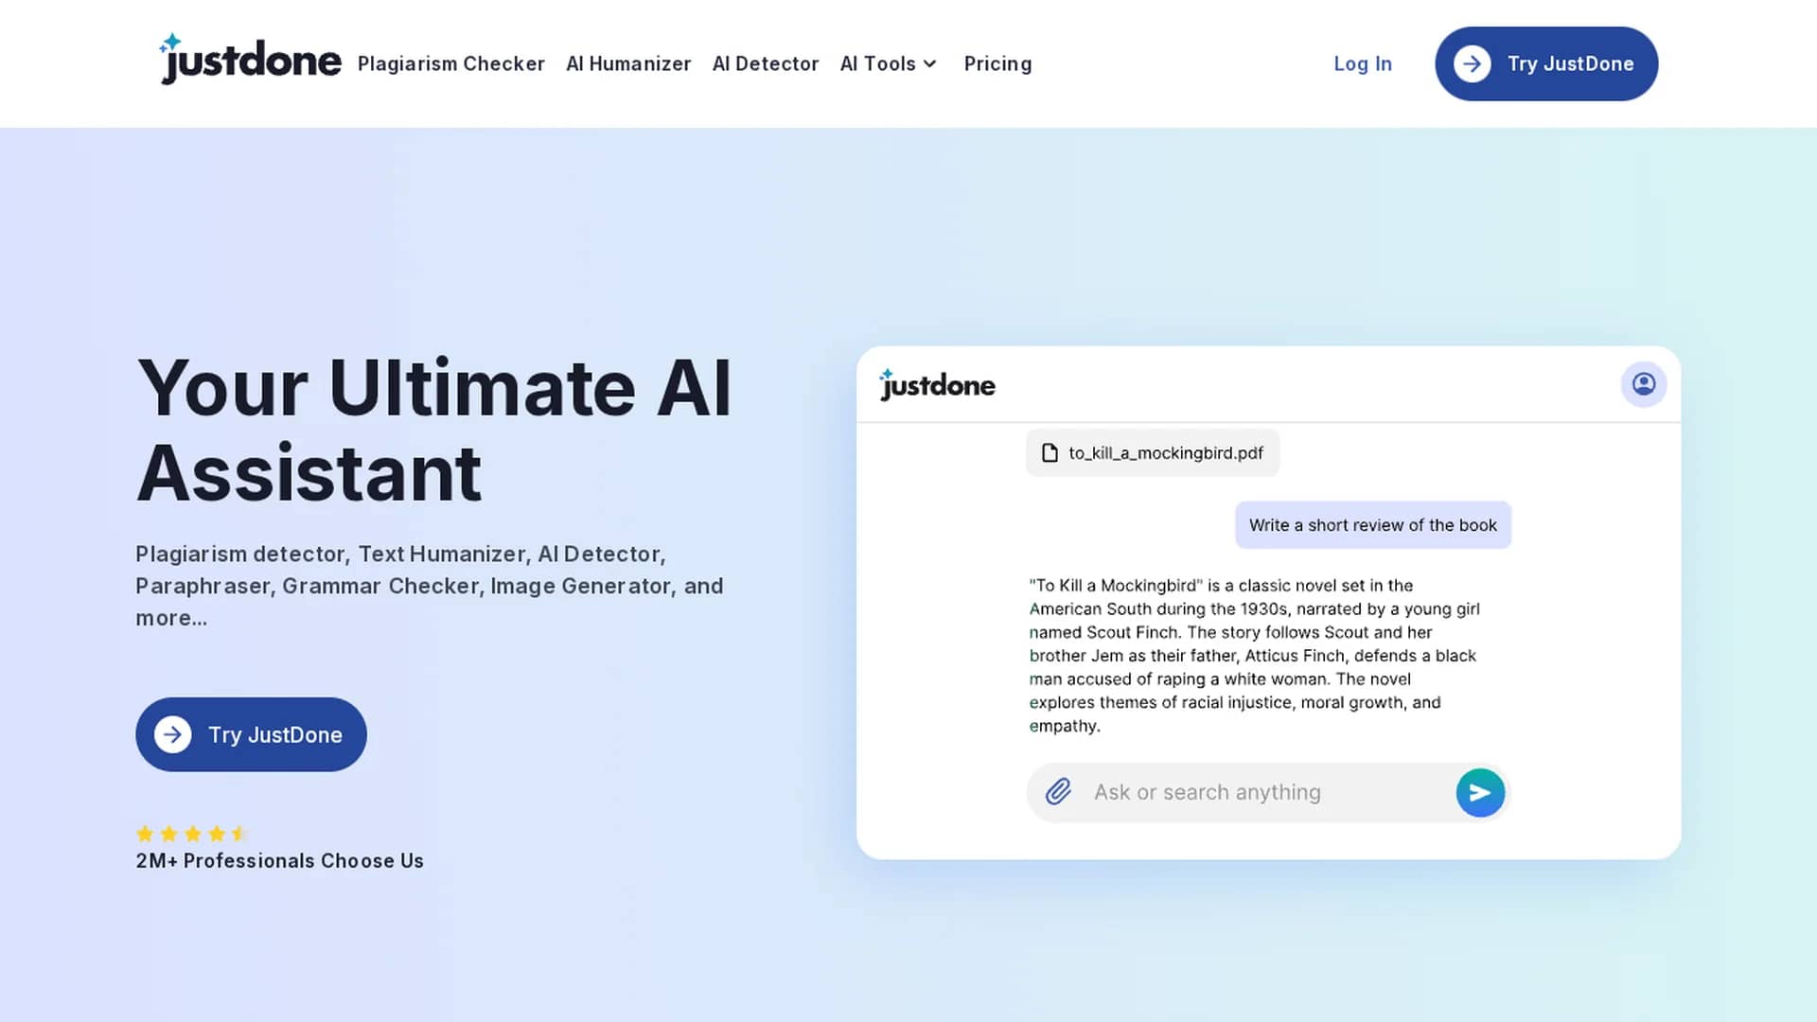
Task: Focus the 'Ask or search anything' field
Action: [1268, 792]
